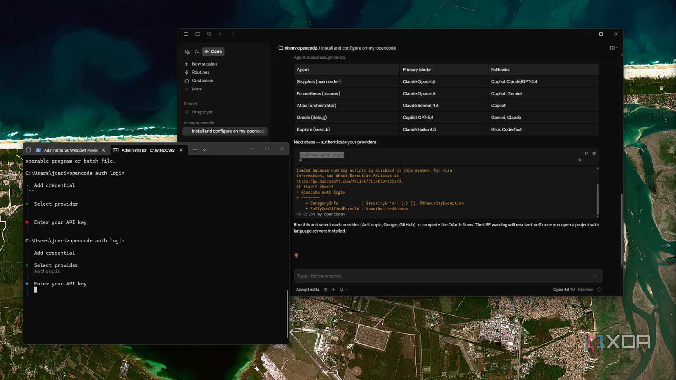The height and width of the screenshot is (380, 676).
Task: Open the tasks list mode icon
Action: [197, 52]
